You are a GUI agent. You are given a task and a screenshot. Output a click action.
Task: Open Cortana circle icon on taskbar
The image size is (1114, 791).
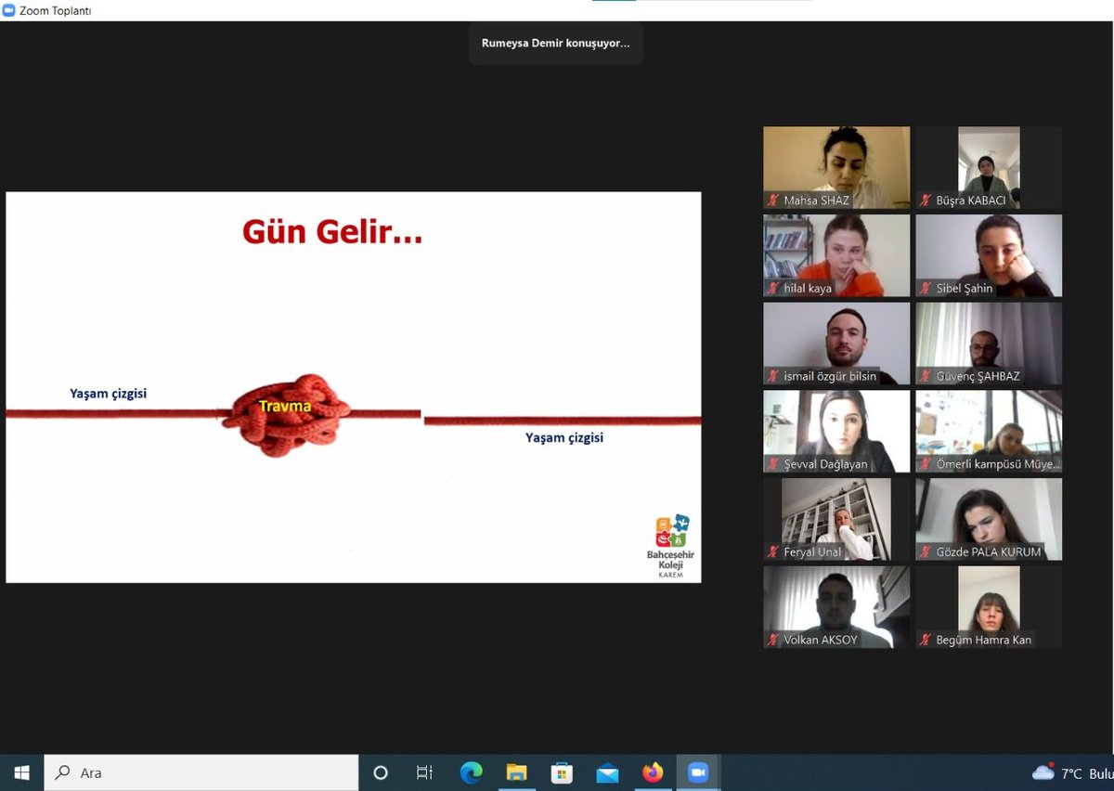(x=381, y=772)
